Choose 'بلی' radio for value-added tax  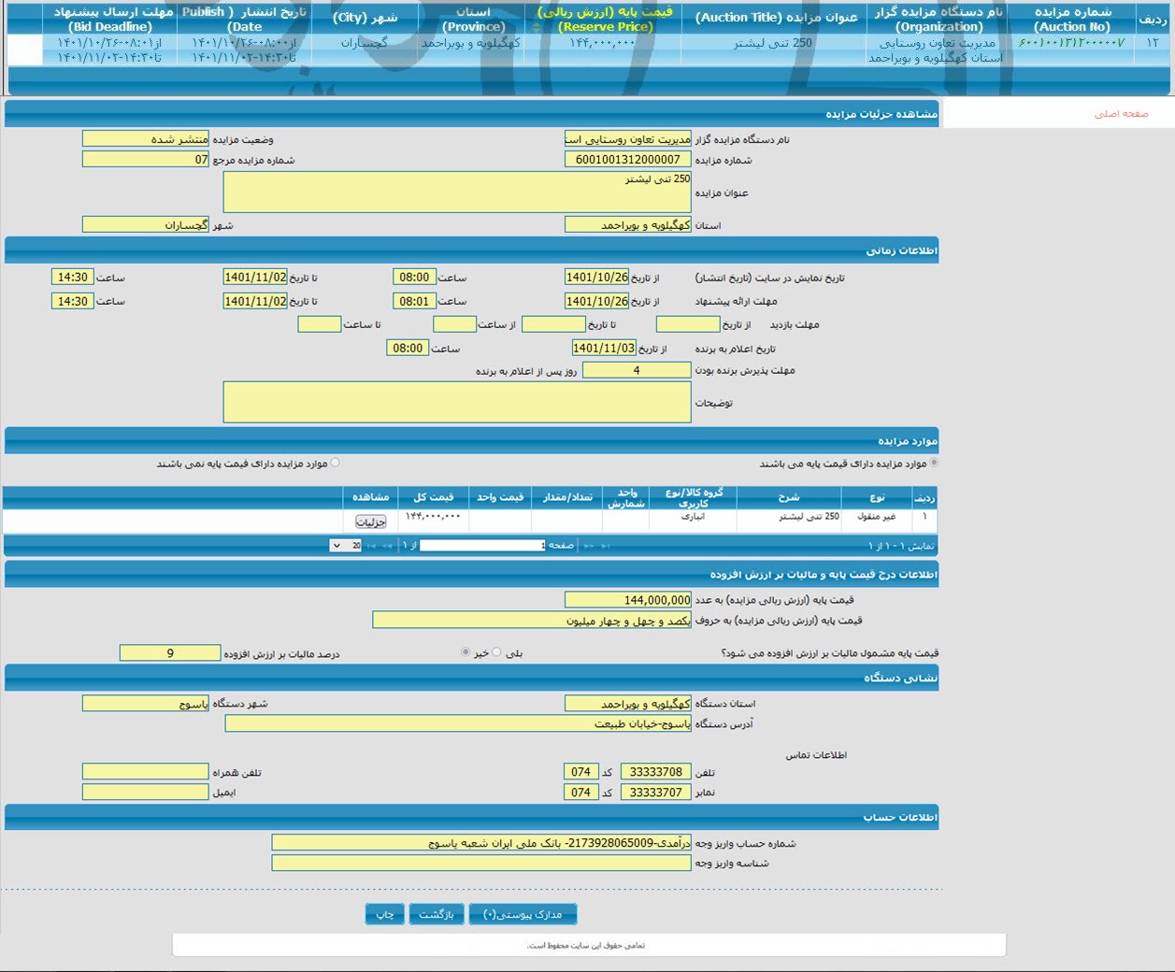(496, 652)
